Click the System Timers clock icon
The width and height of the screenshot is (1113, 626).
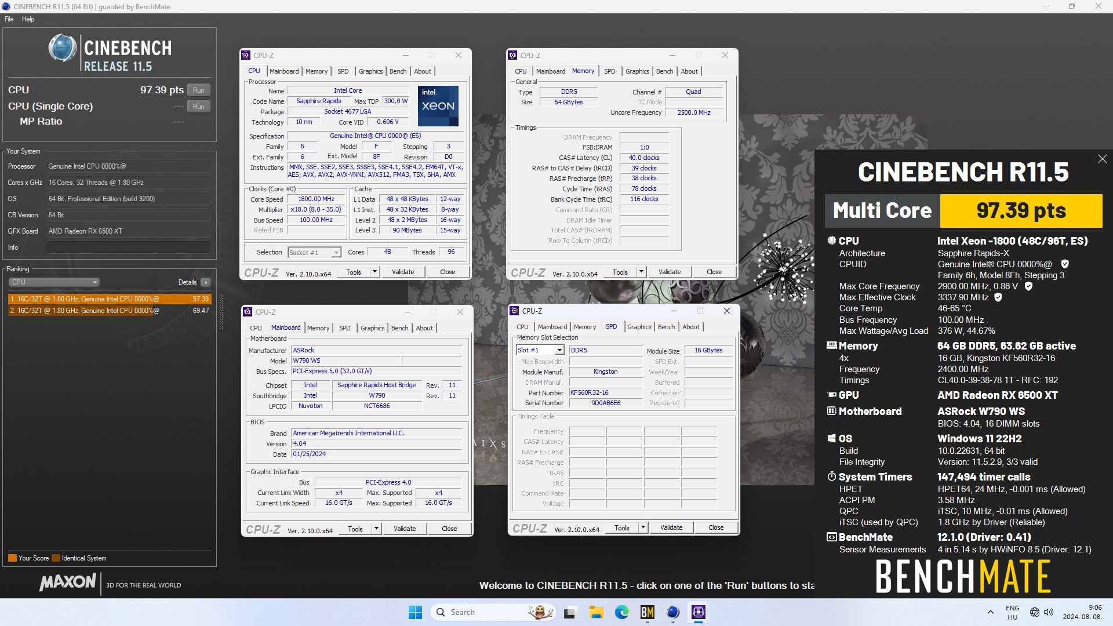[832, 476]
